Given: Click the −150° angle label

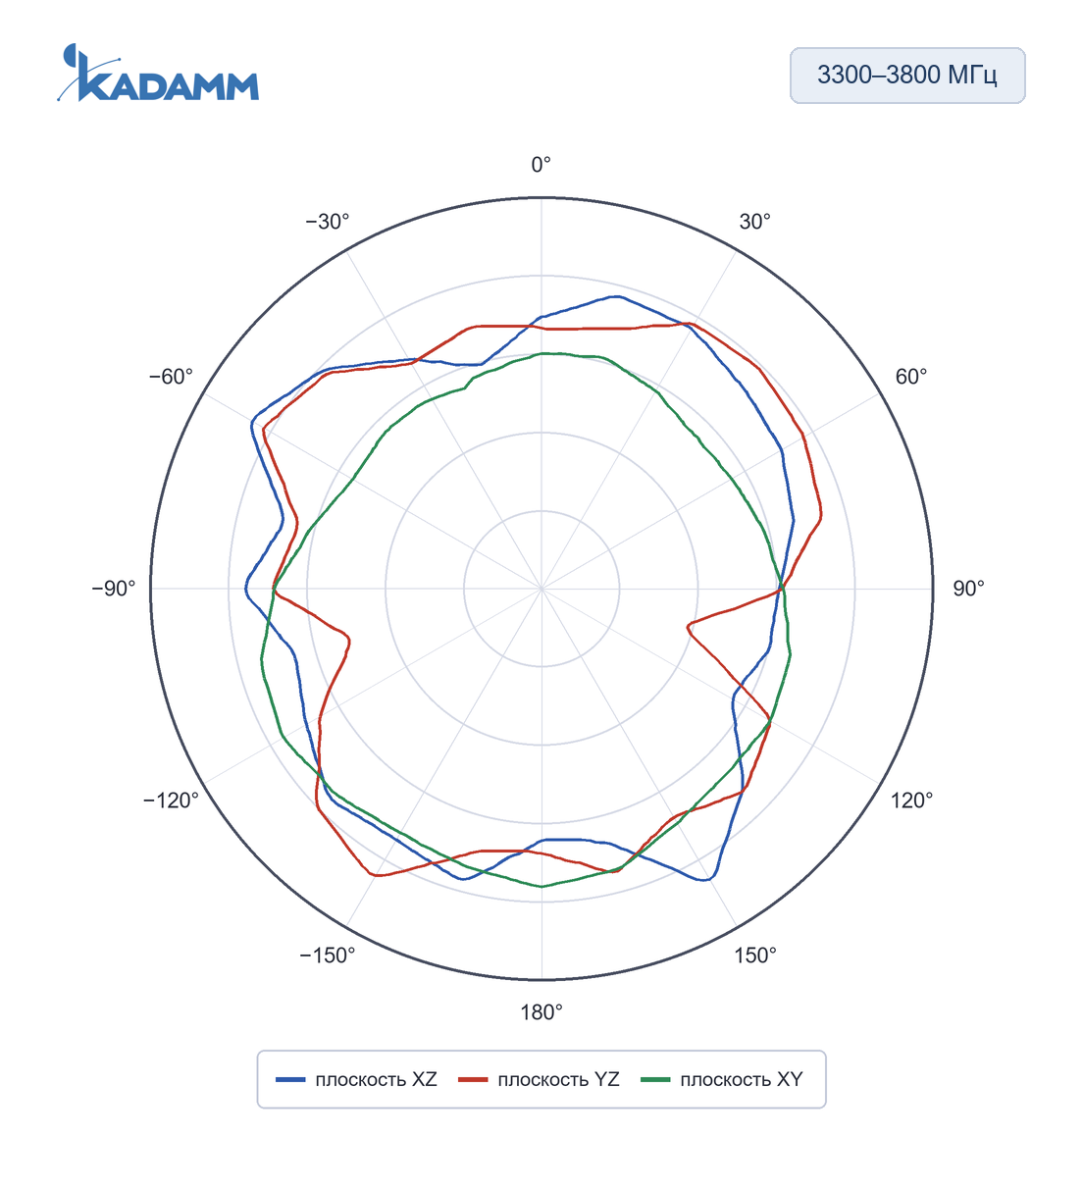Looking at the screenshot, I should pos(328,956).
